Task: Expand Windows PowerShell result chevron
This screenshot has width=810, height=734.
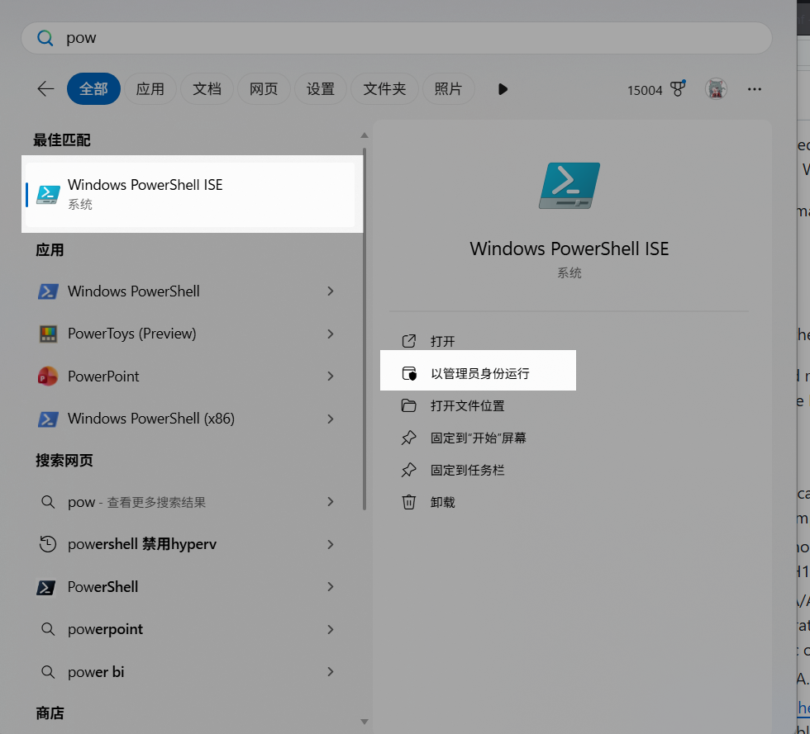Action: [x=331, y=291]
